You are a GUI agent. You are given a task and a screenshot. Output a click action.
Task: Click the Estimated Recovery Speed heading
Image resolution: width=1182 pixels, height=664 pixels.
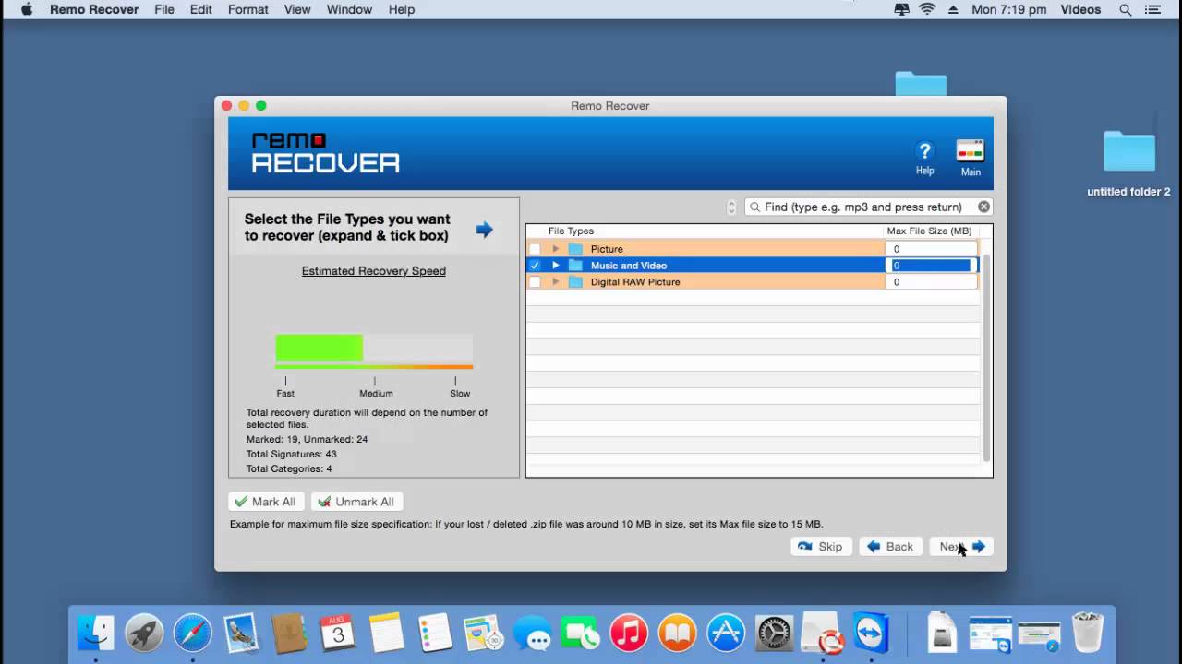click(374, 271)
